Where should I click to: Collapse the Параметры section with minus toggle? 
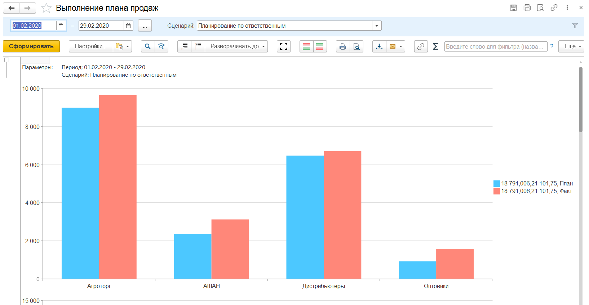click(6, 60)
